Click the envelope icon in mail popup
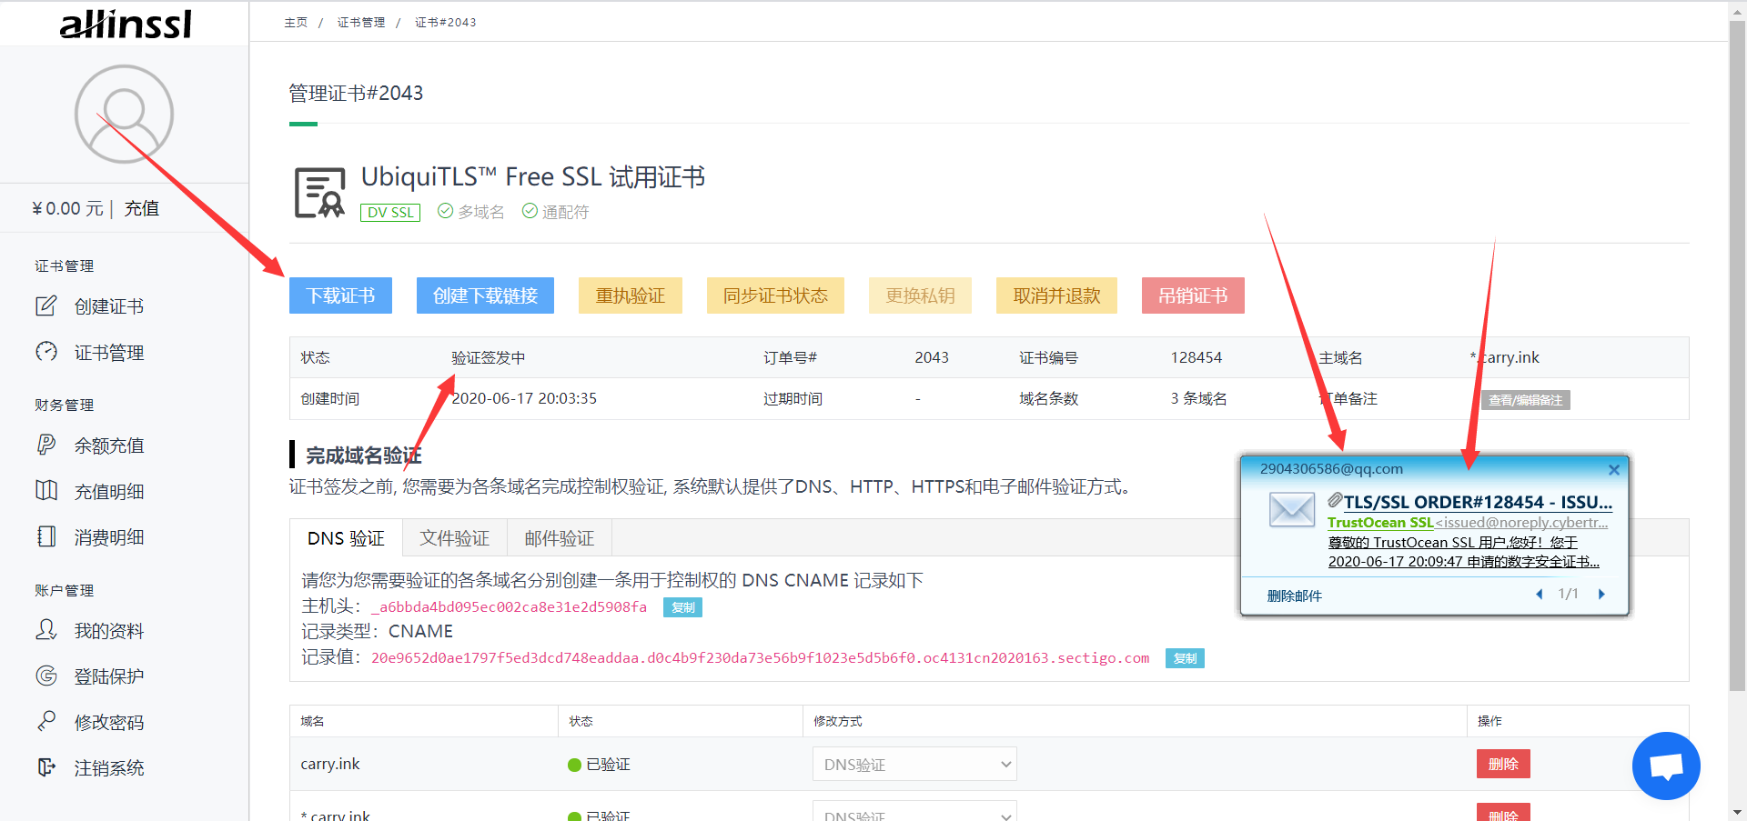Screen dimensions: 1747x821 pos(1292,510)
